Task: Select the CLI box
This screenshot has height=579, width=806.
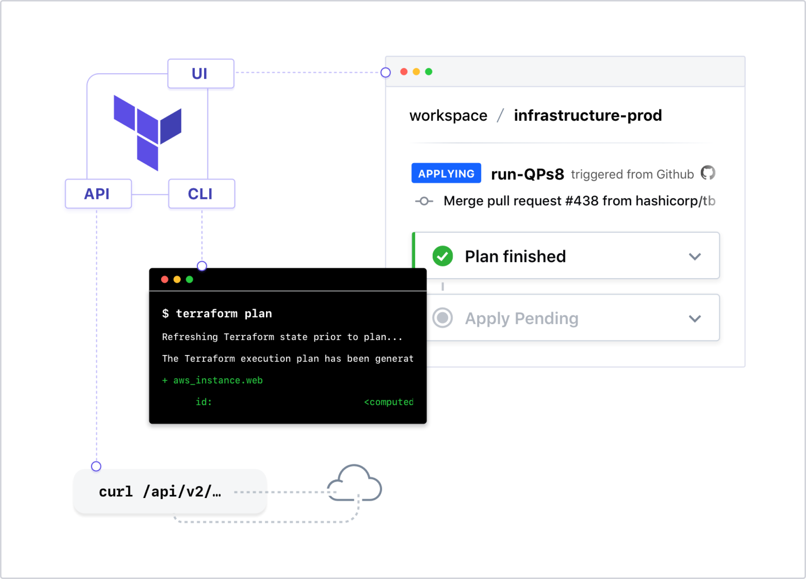Action: (202, 193)
